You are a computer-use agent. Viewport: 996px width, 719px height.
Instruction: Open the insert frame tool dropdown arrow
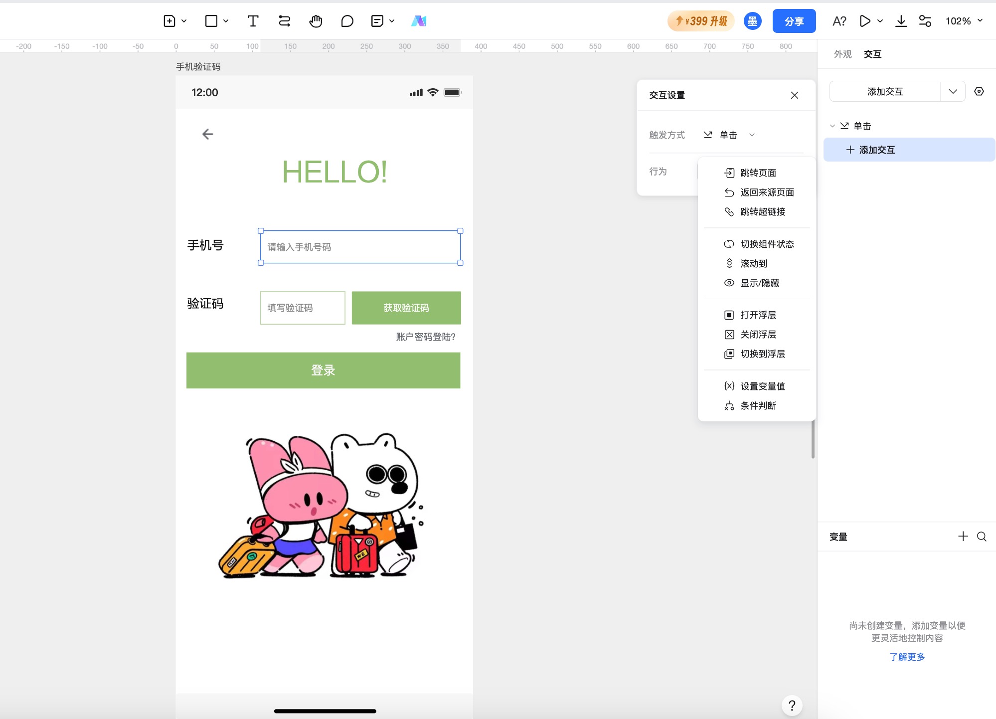184,21
